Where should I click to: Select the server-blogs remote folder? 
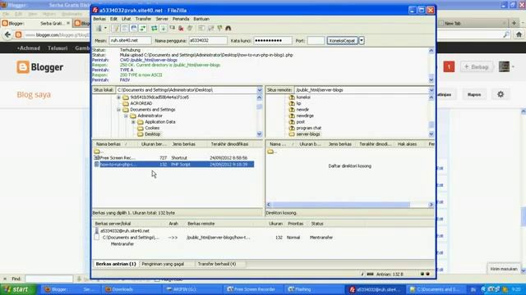pyautogui.click(x=308, y=134)
